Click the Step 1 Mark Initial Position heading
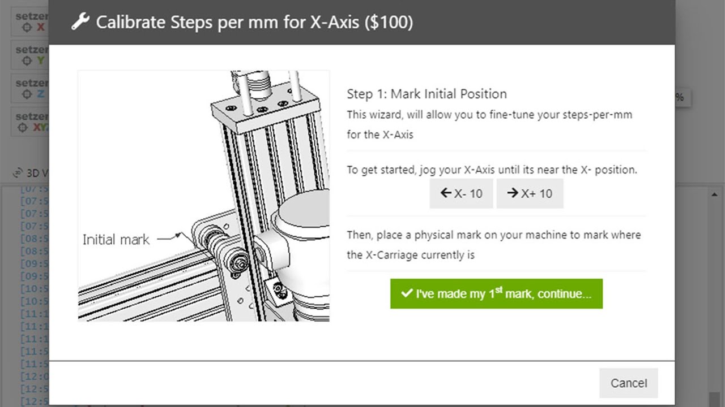Viewport: 725px width, 407px height. tap(427, 94)
